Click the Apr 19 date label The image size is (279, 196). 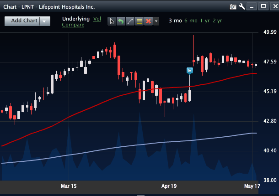coord(169,186)
